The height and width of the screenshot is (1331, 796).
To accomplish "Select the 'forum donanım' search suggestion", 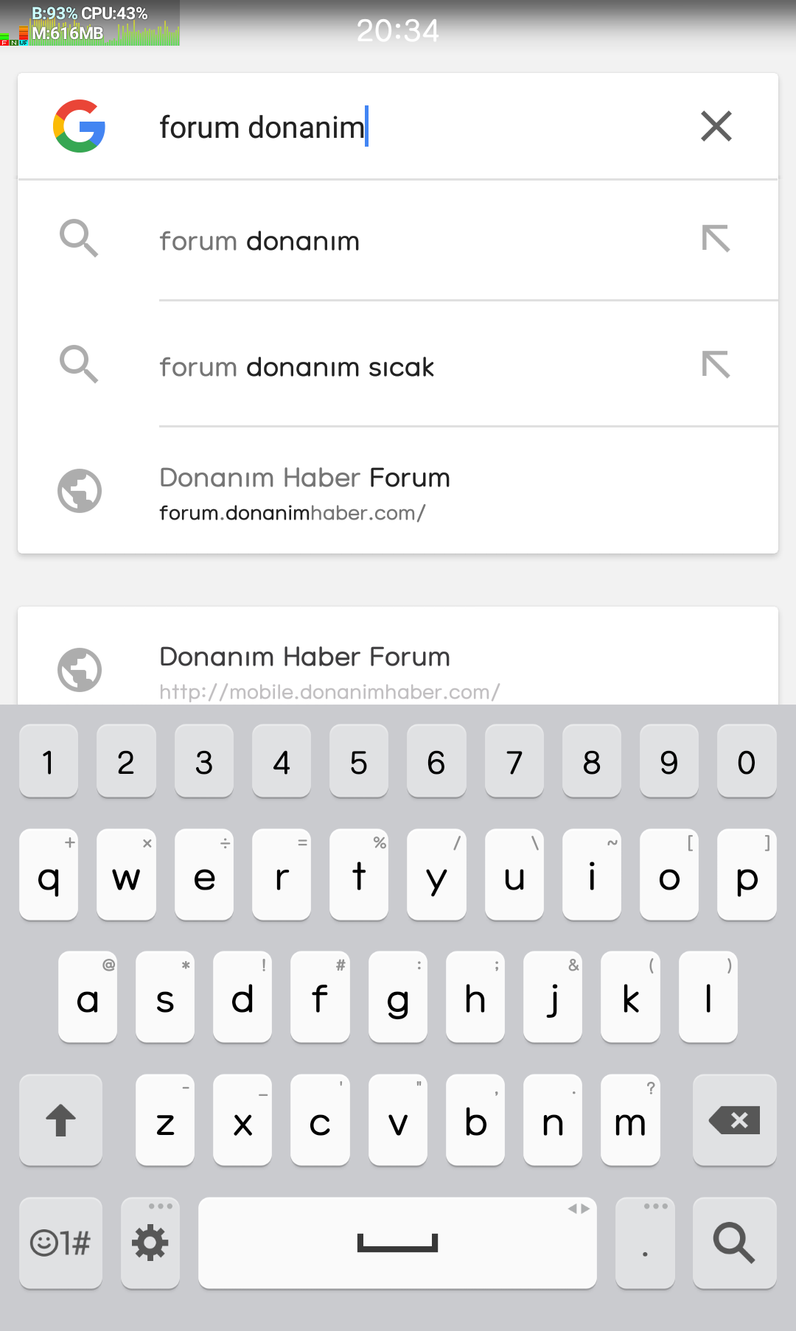I will click(398, 240).
